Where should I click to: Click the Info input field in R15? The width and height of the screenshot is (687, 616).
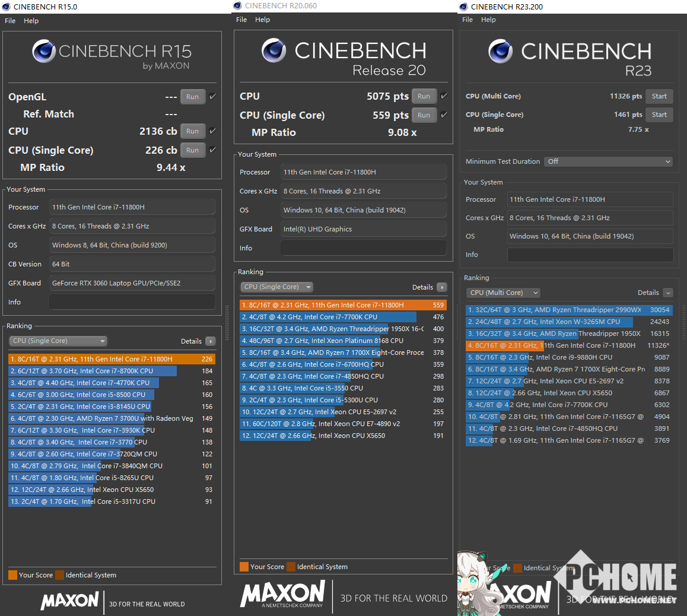(x=132, y=302)
